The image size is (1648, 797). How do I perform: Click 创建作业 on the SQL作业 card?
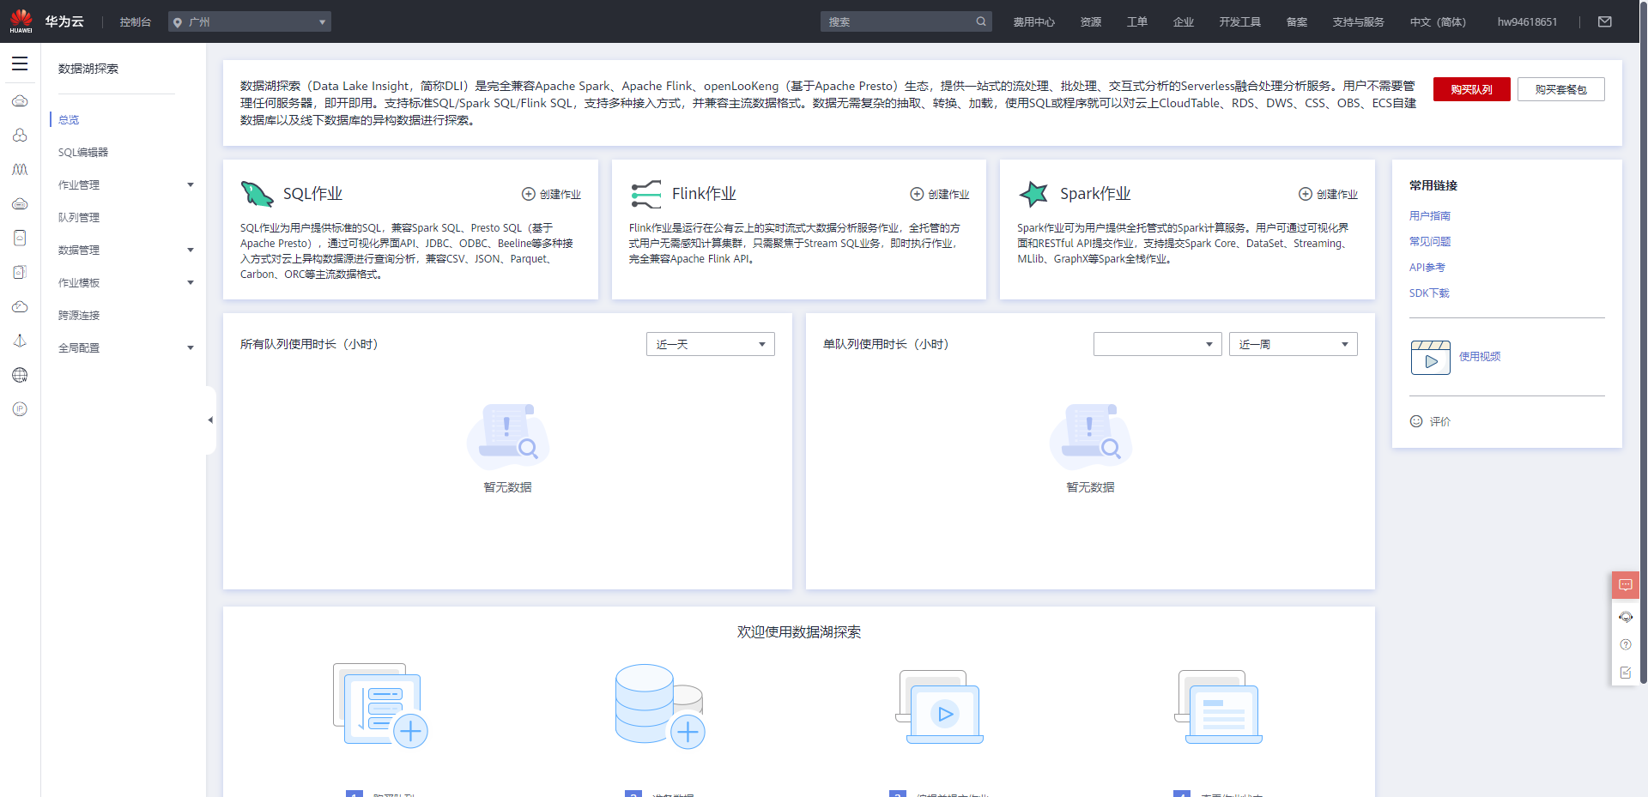click(552, 194)
